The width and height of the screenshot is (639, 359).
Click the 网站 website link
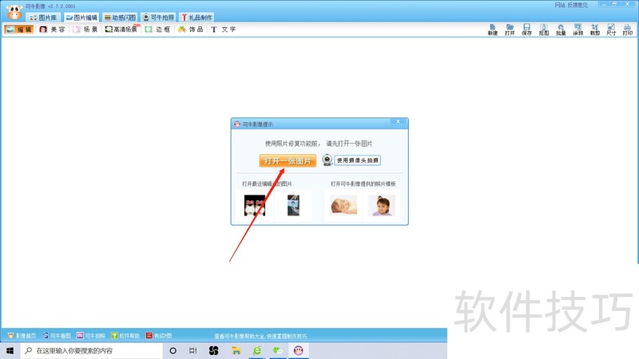pyautogui.click(x=560, y=5)
